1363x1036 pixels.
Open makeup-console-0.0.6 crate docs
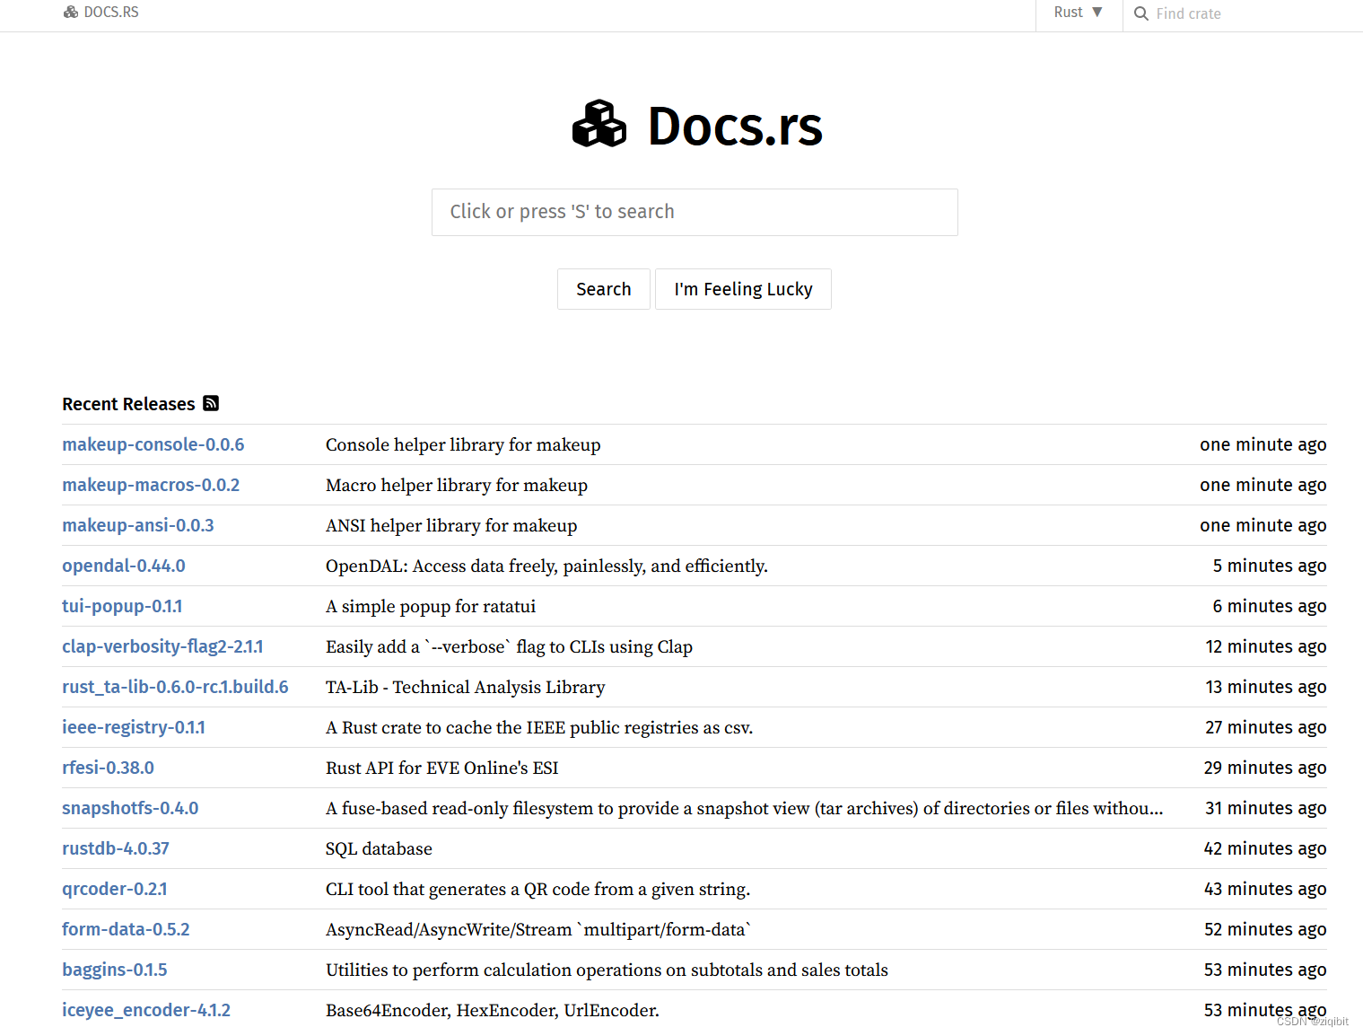(x=153, y=444)
